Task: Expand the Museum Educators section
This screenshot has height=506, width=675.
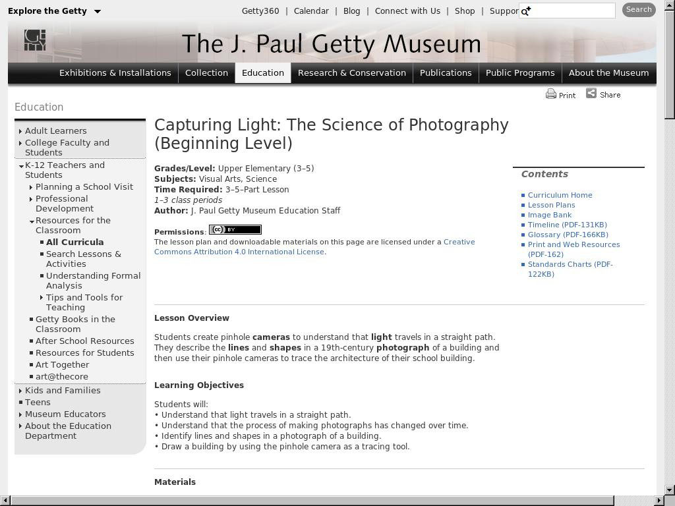Action: click(x=20, y=414)
